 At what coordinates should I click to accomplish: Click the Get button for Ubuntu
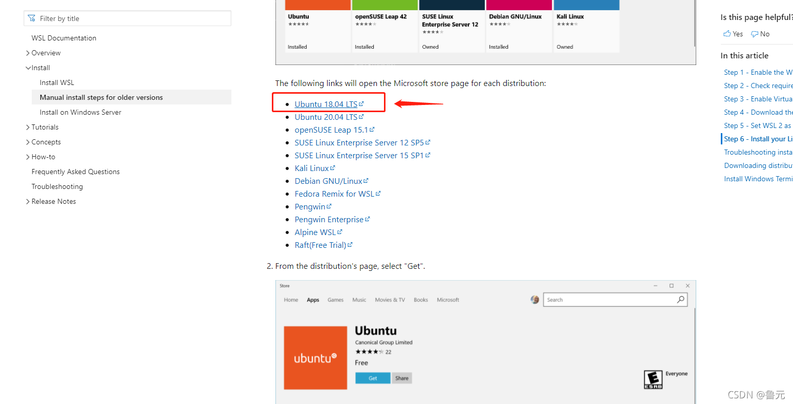point(373,378)
